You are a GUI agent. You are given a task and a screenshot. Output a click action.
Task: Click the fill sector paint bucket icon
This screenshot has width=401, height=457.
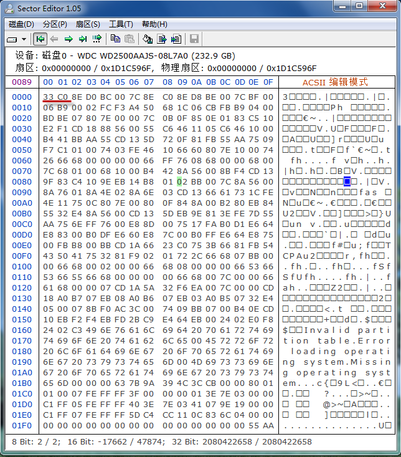tap(148, 39)
